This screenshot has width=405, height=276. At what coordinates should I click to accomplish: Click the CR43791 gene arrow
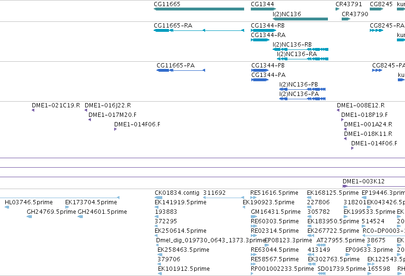click(x=337, y=9)
